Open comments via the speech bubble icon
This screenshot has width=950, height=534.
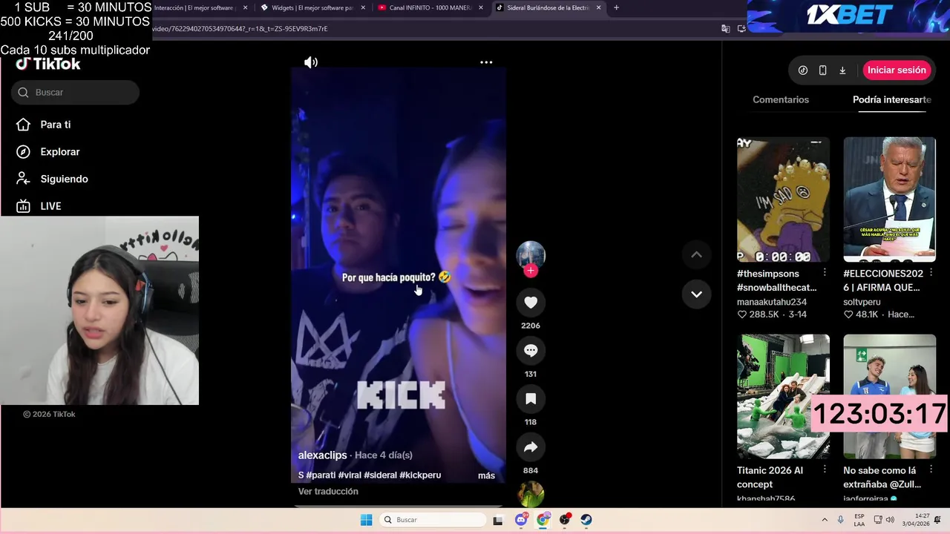pos(531,351)
